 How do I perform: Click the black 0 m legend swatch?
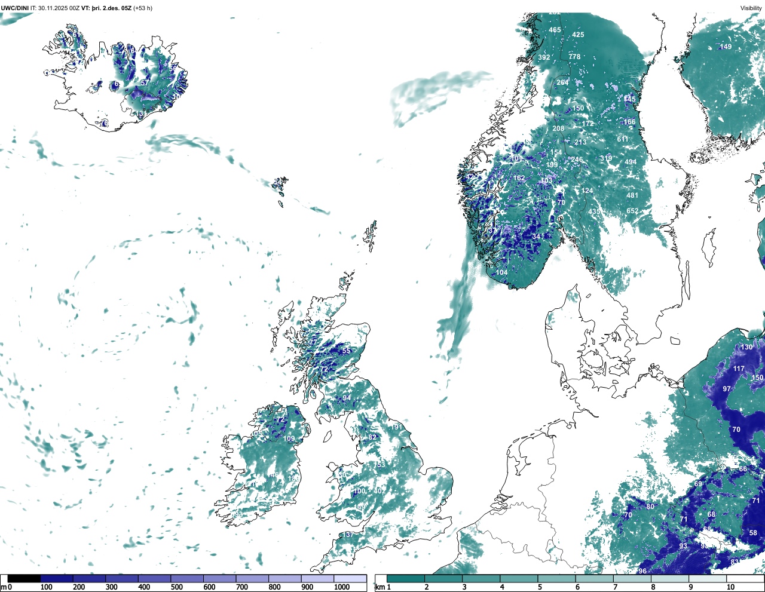pyautogui.click(x=24, y=578)
